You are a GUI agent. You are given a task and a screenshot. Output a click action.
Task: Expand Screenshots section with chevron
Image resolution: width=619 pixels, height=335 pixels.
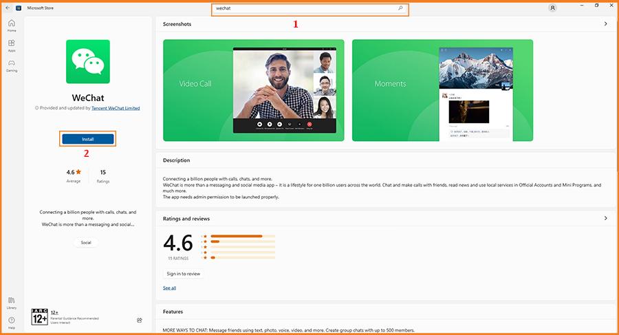pos(605,23)
